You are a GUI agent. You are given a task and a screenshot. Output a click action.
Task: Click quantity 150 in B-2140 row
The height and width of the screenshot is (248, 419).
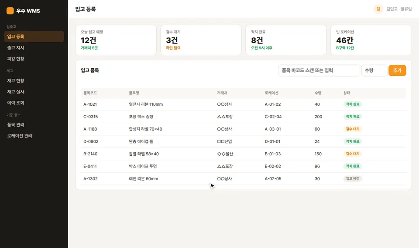click(318, 154)
